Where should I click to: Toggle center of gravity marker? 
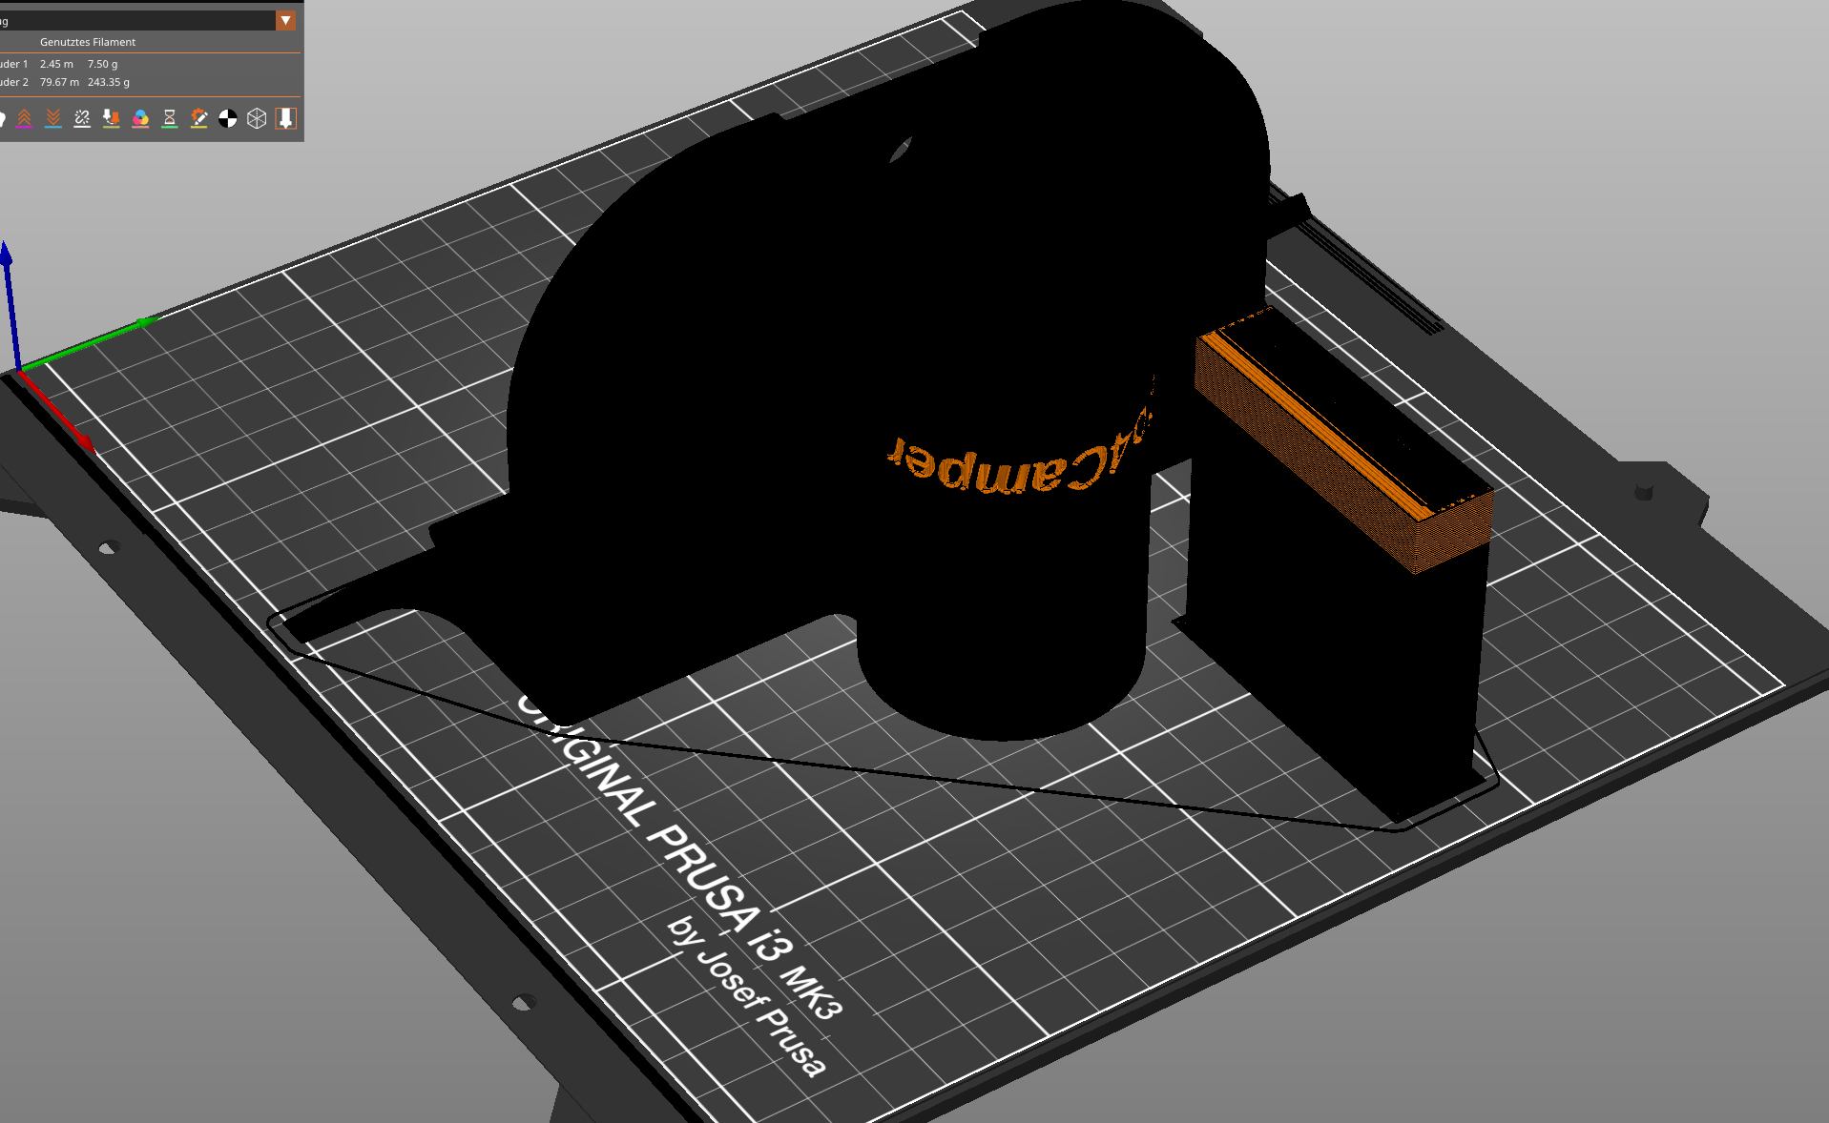pyautogui.click(x=228, y=118)
